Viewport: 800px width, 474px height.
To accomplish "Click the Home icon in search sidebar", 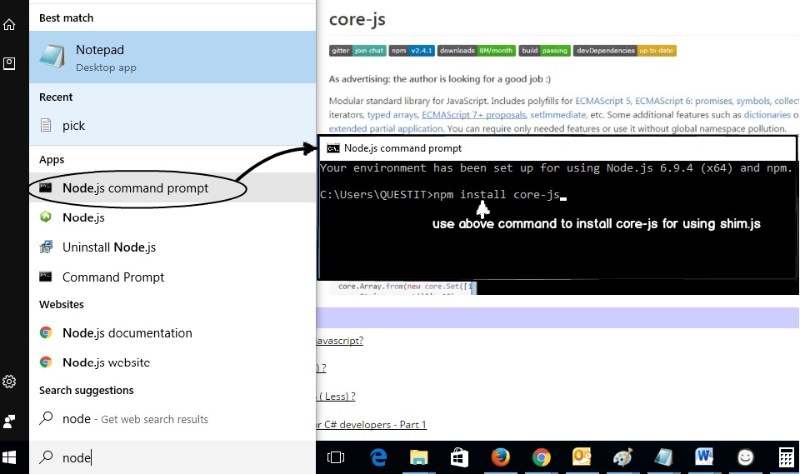I will (x=9, y=25).
